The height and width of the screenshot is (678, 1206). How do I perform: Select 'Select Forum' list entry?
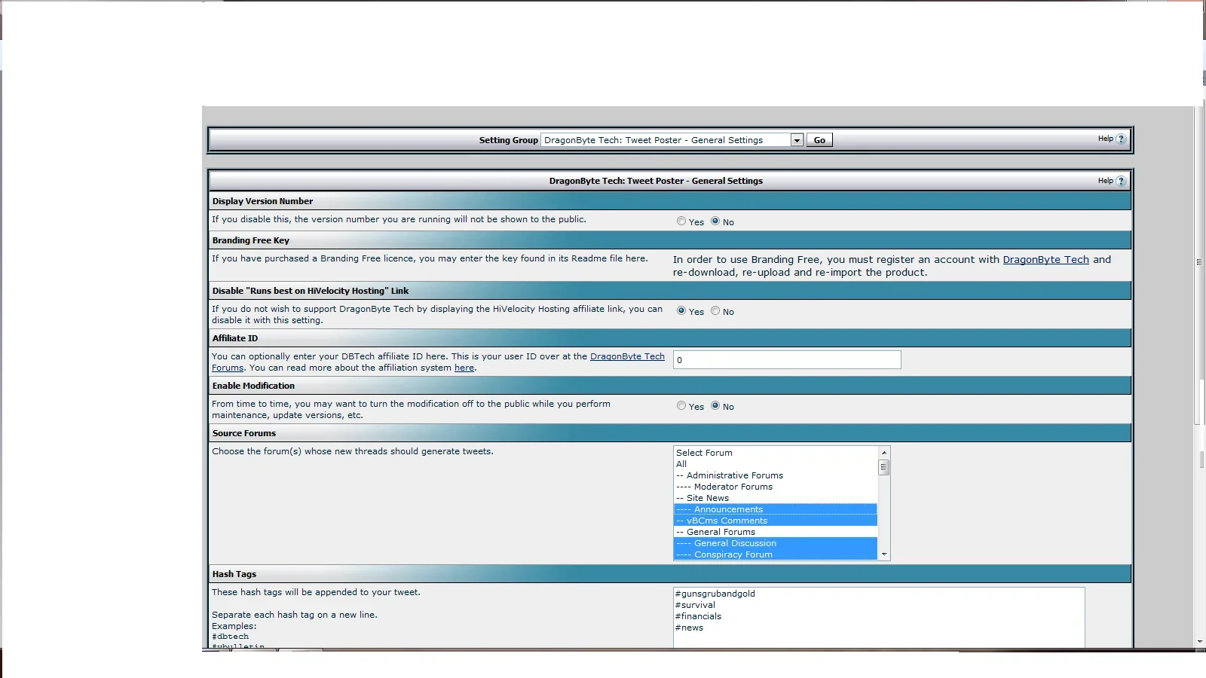point(775,453)
